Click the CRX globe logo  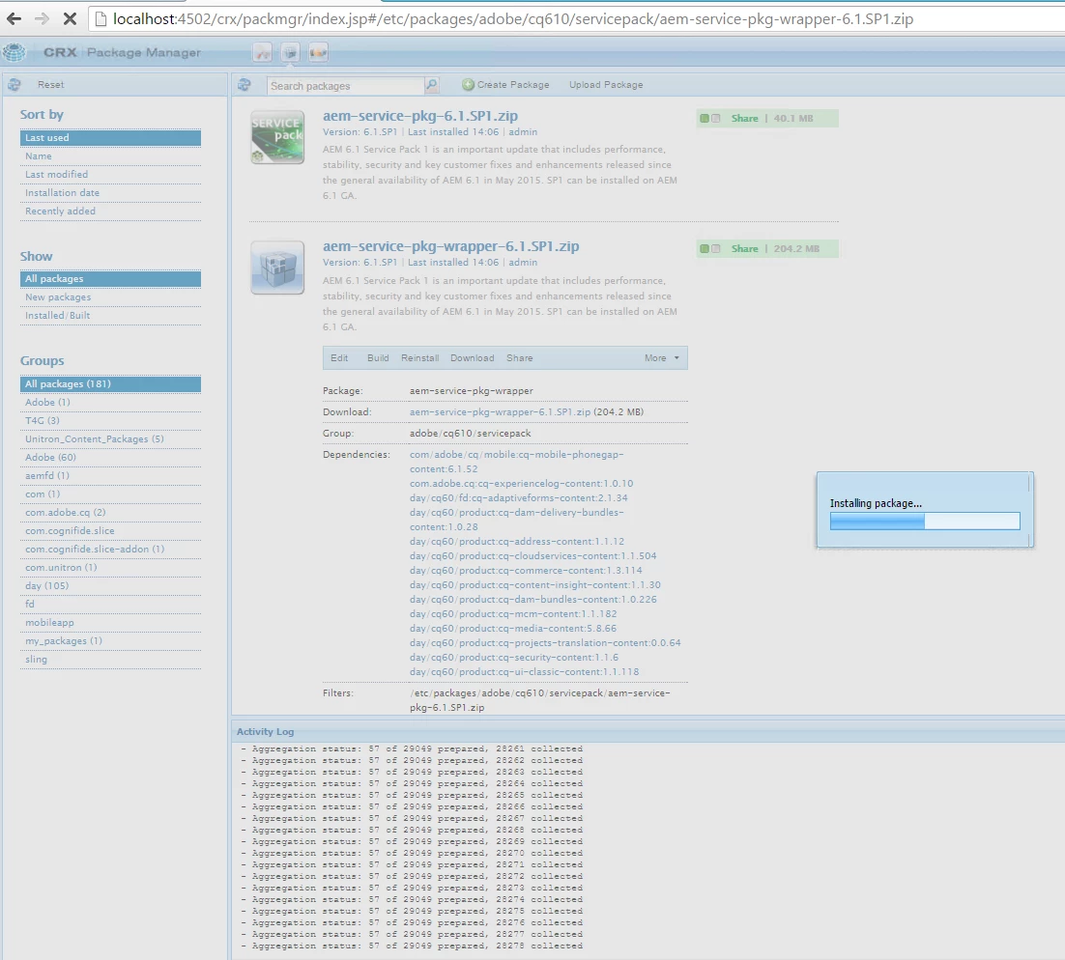point(14,52)
